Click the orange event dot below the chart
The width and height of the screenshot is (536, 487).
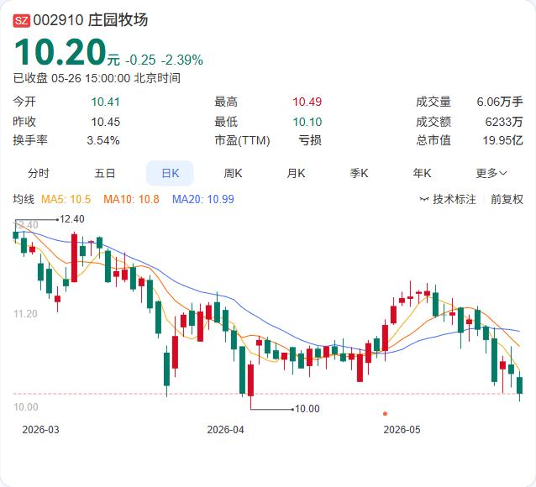coord(386,414)
